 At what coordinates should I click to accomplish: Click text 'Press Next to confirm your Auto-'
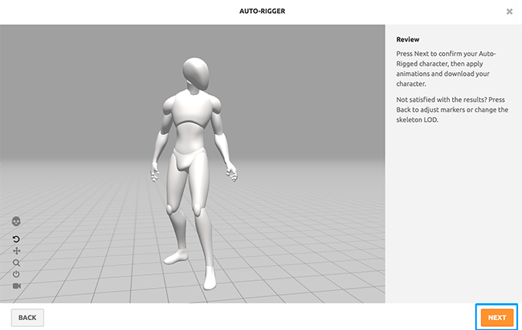point(446,54)
